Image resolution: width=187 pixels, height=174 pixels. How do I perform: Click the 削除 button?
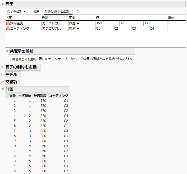(36, 11)
